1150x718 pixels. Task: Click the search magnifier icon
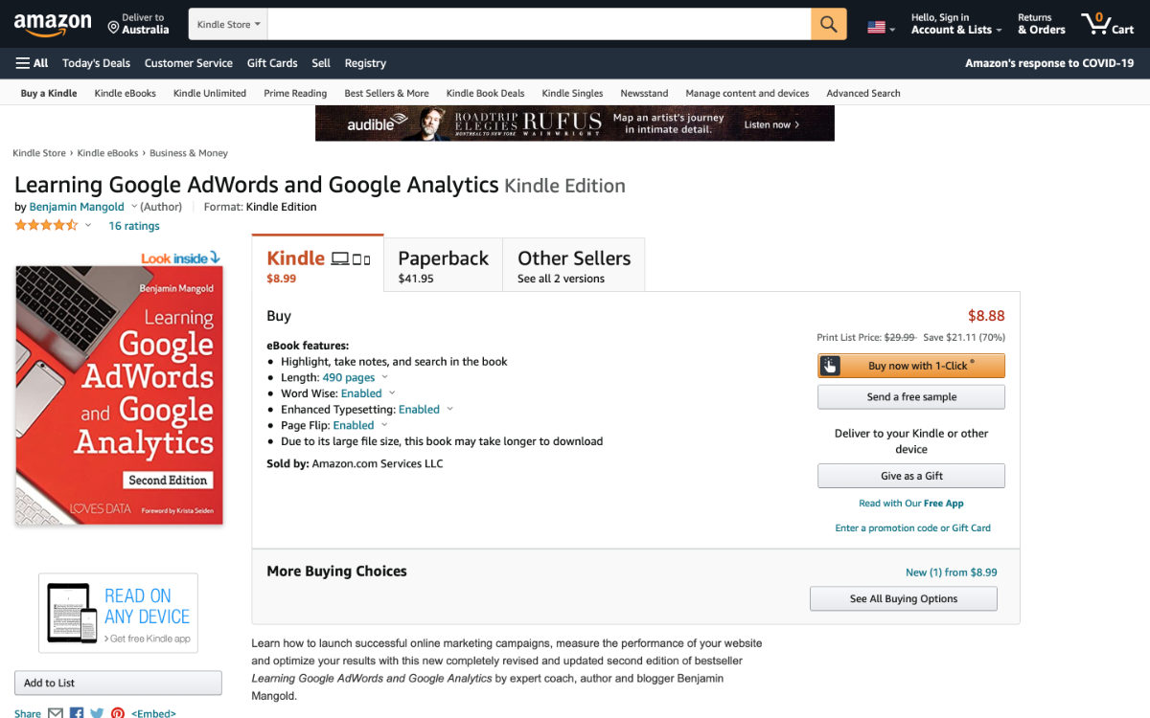827,24
